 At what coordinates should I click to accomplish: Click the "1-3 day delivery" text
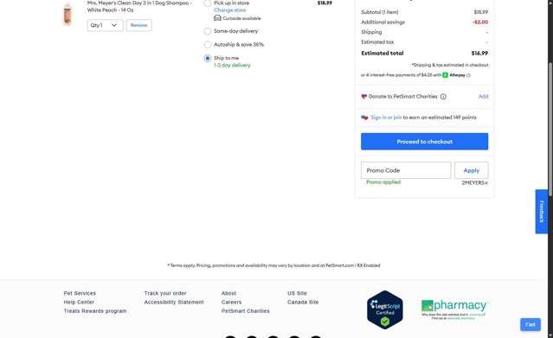tap(232, 65)
